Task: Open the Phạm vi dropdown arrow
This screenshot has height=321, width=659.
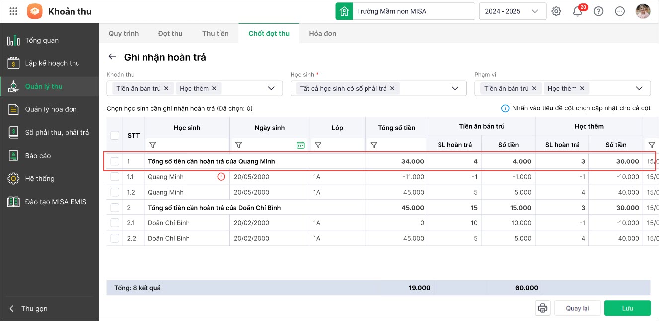Action: (x=639, y=88)
